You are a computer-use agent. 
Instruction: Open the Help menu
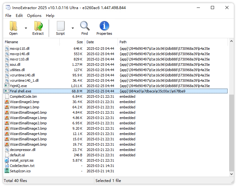click(x=50, y=16)
